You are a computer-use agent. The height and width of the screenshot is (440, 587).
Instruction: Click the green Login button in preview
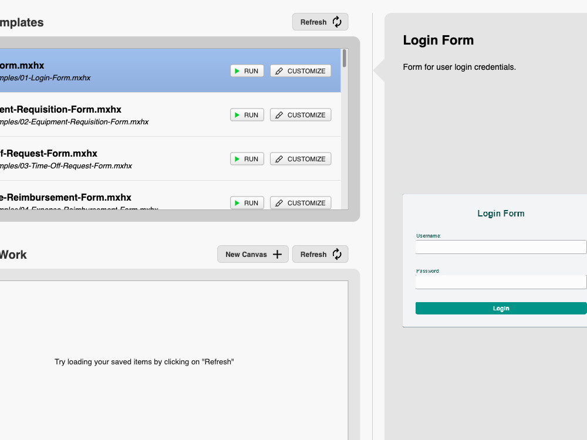coord(501,309)
